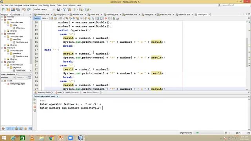Click the Re-run with different parameters icon
251x141 pixels.
pyautogui.click(x=35, y=103)
